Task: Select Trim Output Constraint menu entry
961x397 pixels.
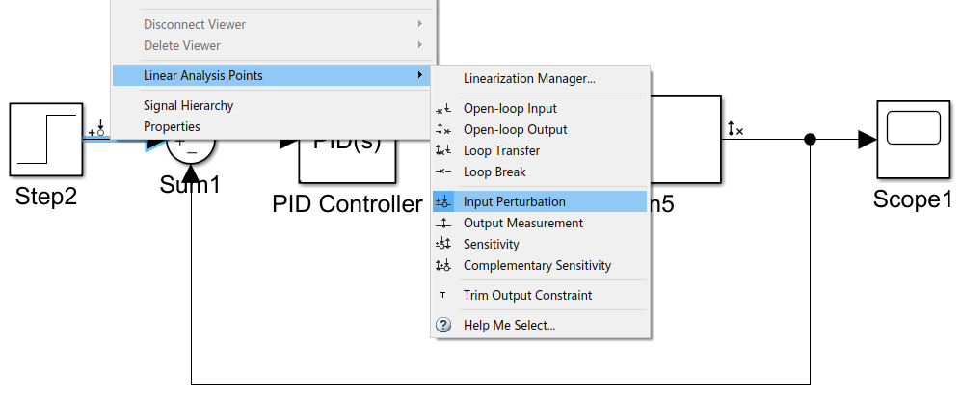Action: tap(527, 296)
